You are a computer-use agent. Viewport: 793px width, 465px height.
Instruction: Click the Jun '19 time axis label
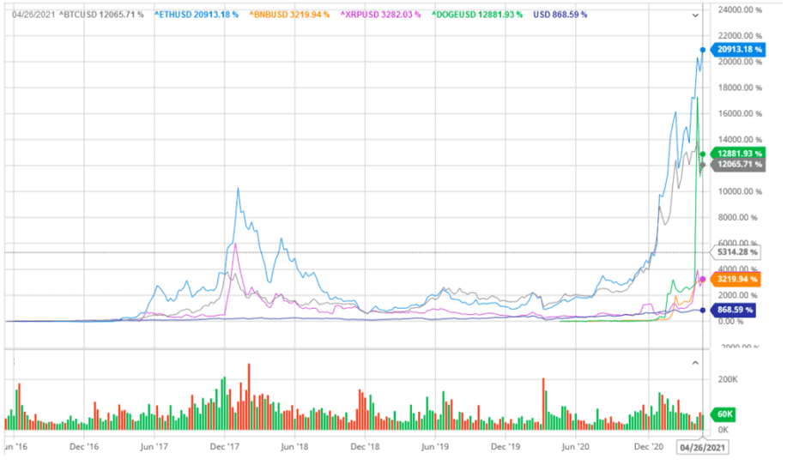(x=435, y=447)
